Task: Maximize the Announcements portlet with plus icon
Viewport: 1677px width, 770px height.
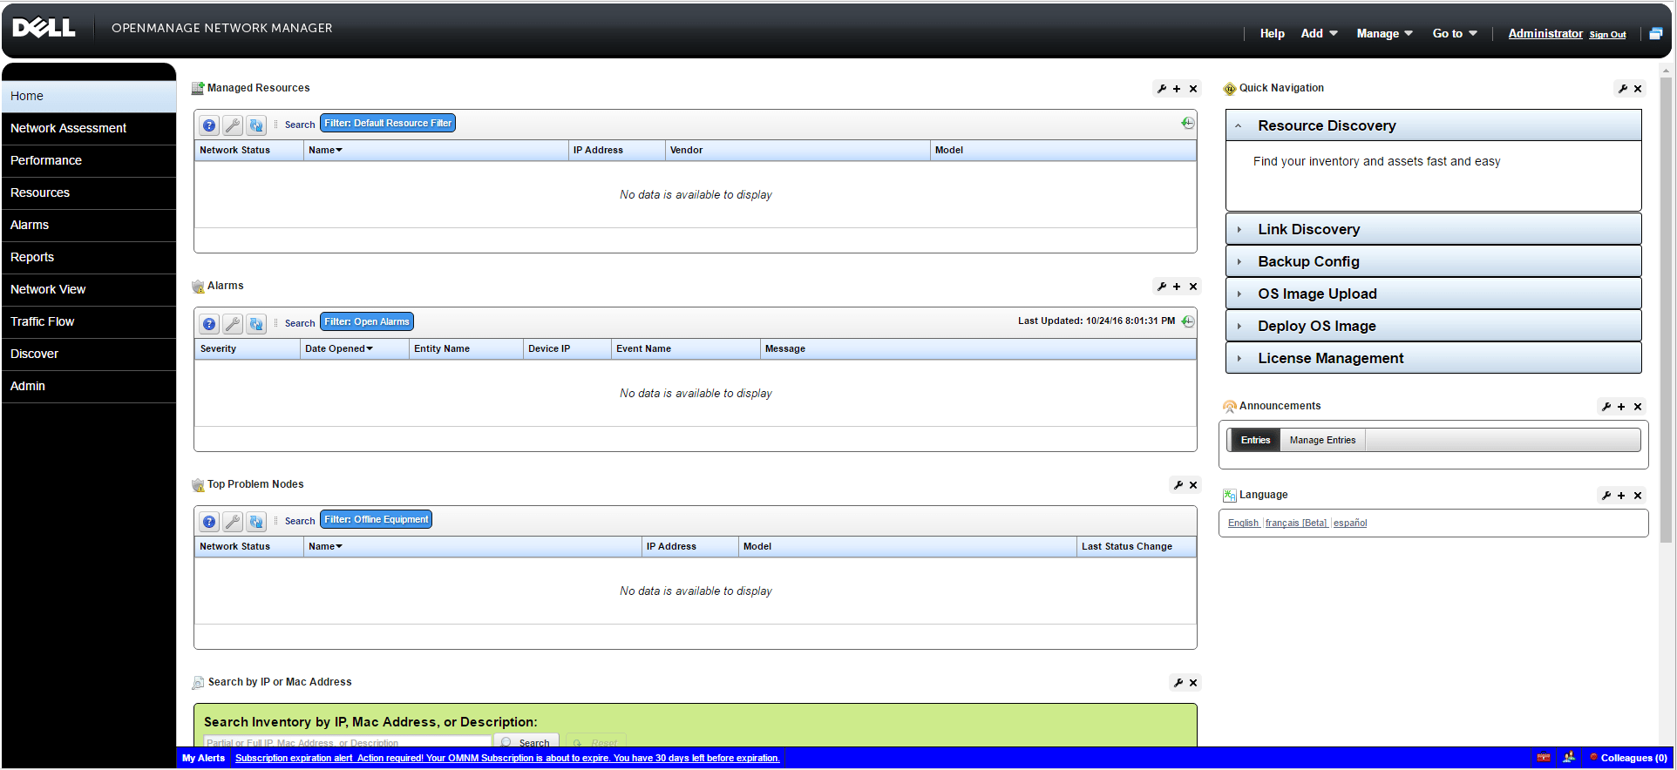Action: click(x=1621, y=407)
